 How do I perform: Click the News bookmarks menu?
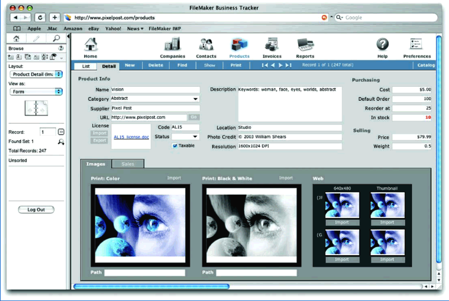click(x=135, y=28)
